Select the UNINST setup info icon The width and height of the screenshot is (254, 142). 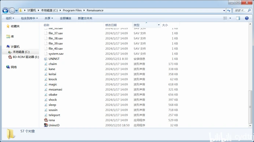(x=46, y=59)
